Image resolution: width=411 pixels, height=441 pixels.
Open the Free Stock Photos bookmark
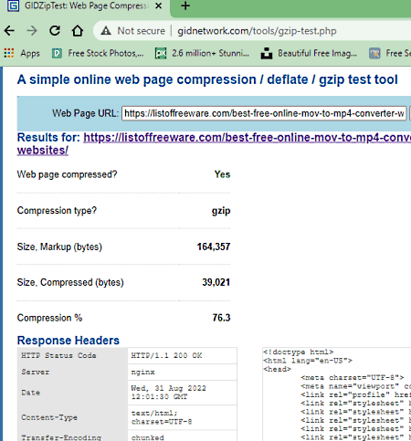pos(98,53)
